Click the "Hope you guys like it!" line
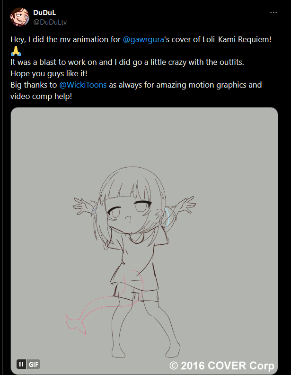 pyautogui.click(x=49, y=73)
